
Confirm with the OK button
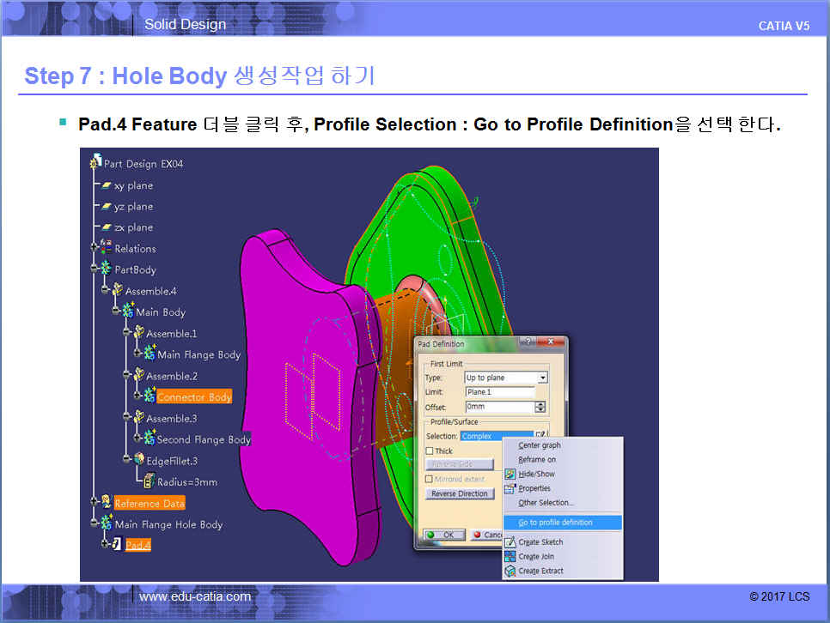[442, 535]
